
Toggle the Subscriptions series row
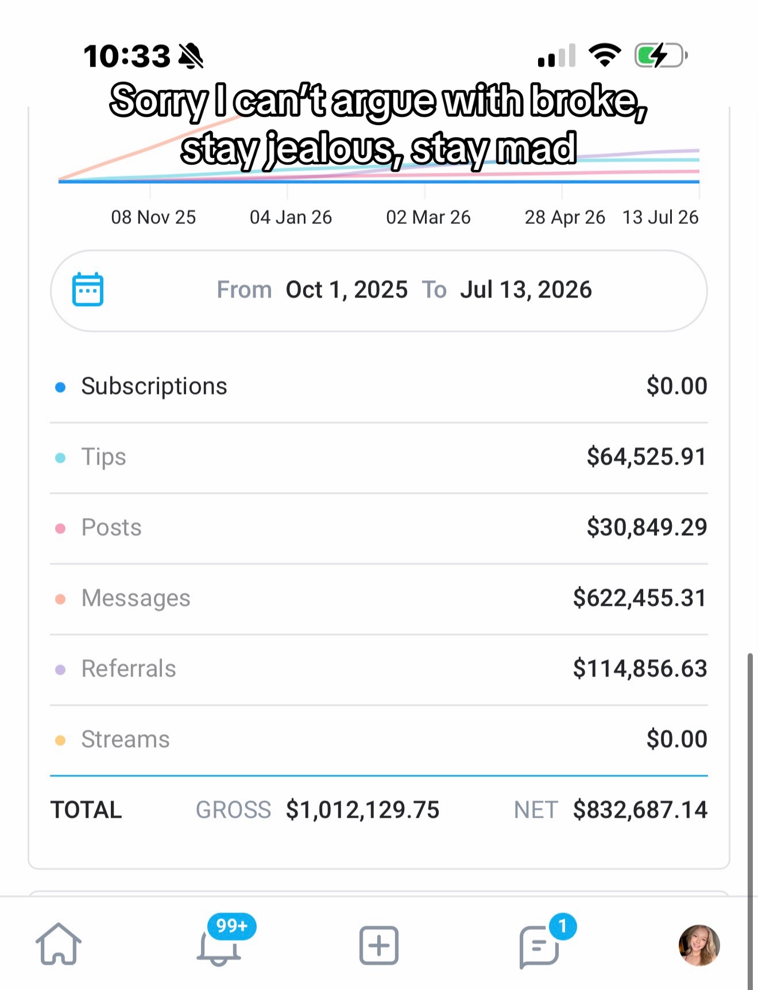[379, 386]
